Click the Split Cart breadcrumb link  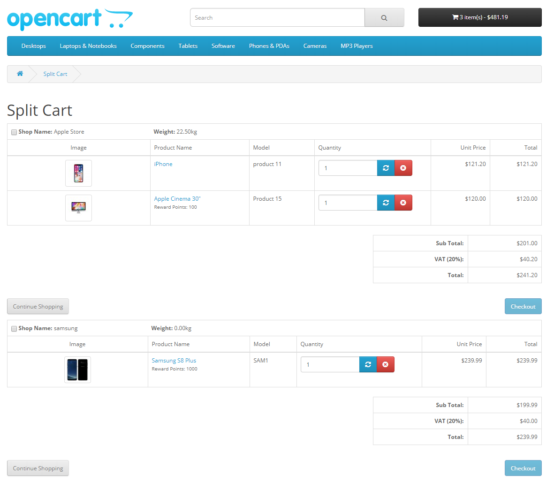pos(55,74)
